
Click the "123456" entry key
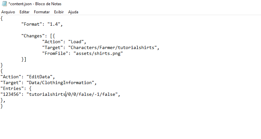point(11,95)
